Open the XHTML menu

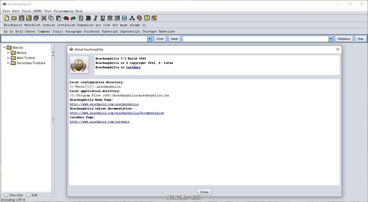click(37, 11)
